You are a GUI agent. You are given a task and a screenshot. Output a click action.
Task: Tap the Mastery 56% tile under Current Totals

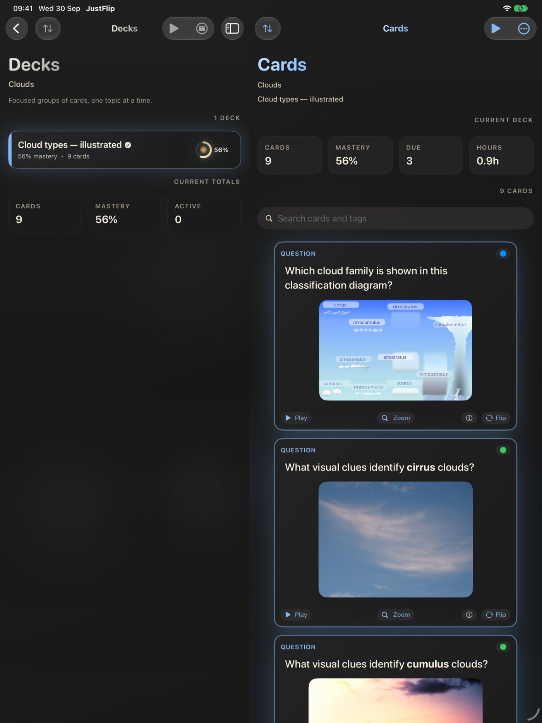[x=125, y=214]
